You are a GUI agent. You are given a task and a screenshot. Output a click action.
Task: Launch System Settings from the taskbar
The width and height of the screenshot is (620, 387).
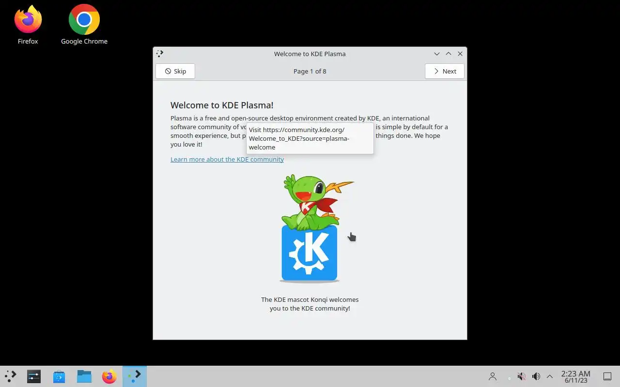pos(34,376)
